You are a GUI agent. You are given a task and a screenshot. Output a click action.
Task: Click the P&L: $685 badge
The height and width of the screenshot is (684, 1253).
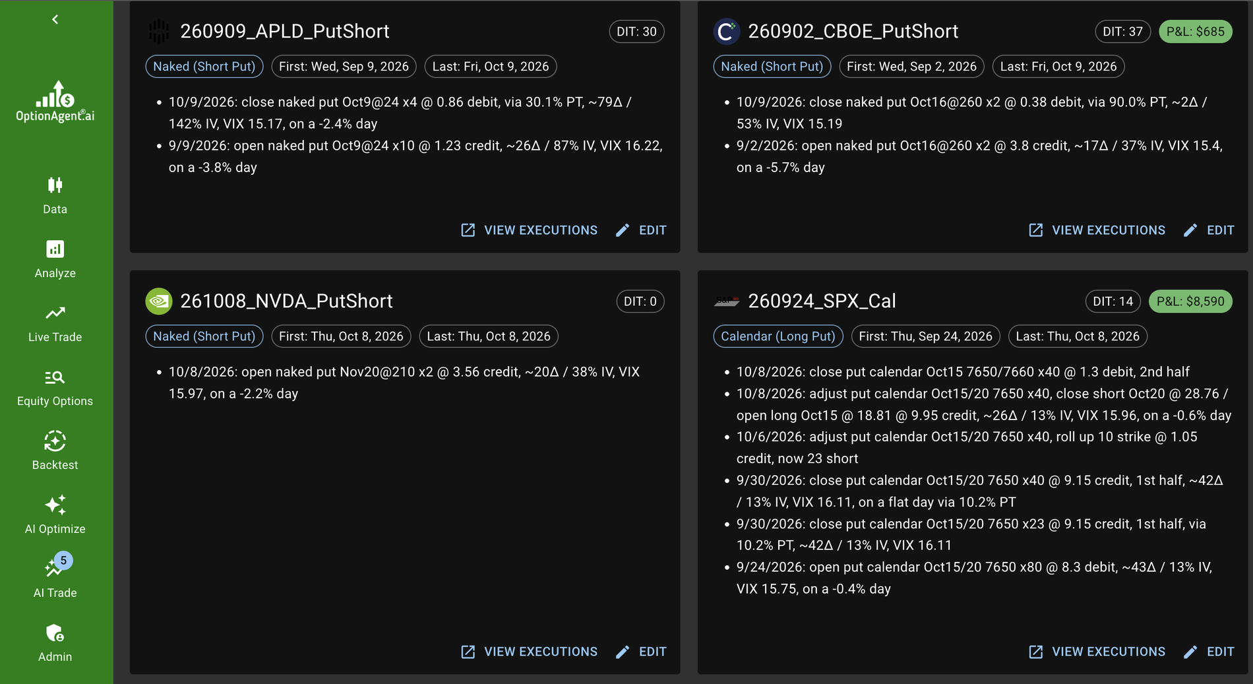(x=1196, y=32)
